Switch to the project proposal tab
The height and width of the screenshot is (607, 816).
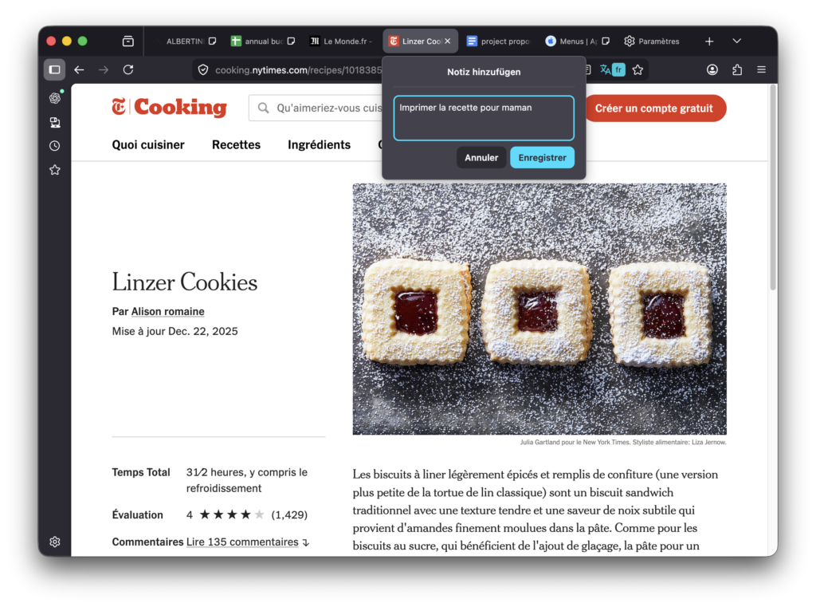tap(499, 41)
